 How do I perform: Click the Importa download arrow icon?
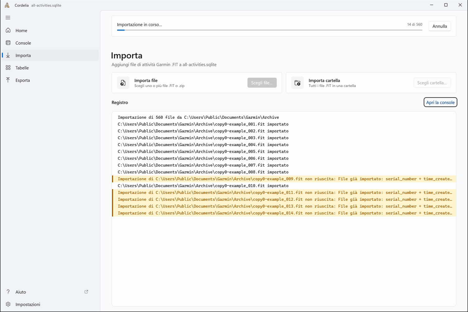tap(8, 55)
